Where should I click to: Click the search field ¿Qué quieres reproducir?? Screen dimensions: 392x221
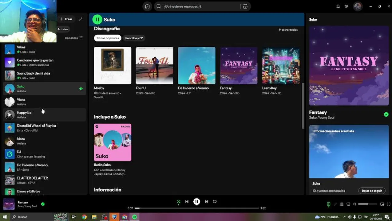click(198, 6)
